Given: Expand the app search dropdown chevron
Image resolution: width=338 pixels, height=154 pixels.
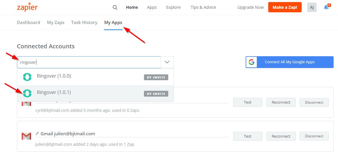Looking at the screenshot, I should [x=167, y=62].
